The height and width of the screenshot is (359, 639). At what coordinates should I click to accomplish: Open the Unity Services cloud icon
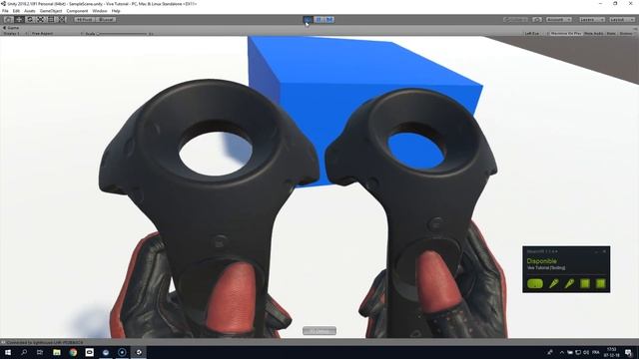pos(537,20)
